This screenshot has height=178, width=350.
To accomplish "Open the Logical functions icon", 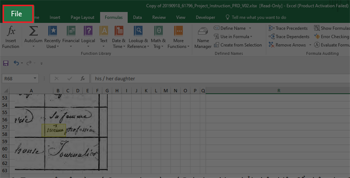I will [x=88, y=31].
